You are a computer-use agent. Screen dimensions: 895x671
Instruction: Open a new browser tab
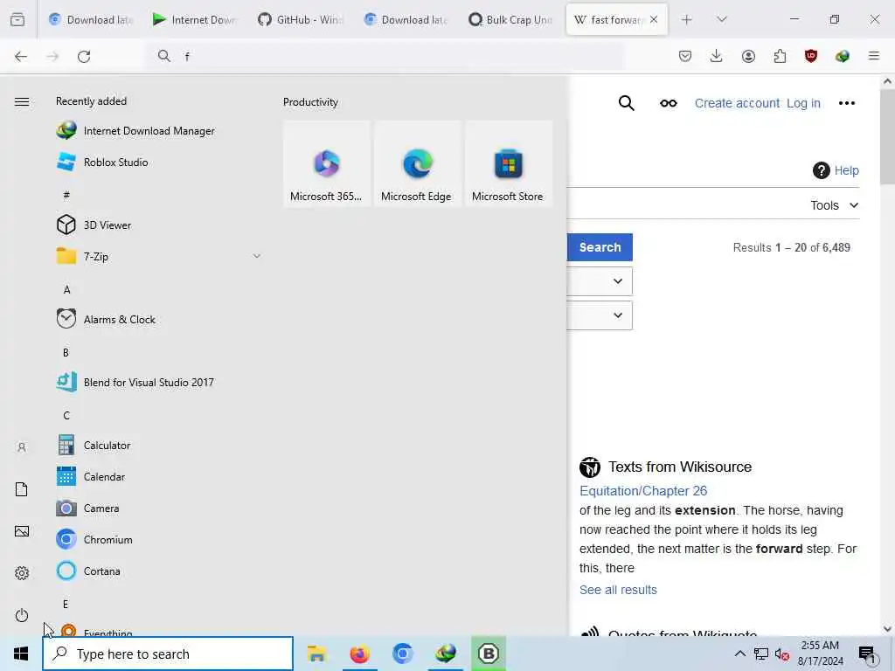[687, 19]
